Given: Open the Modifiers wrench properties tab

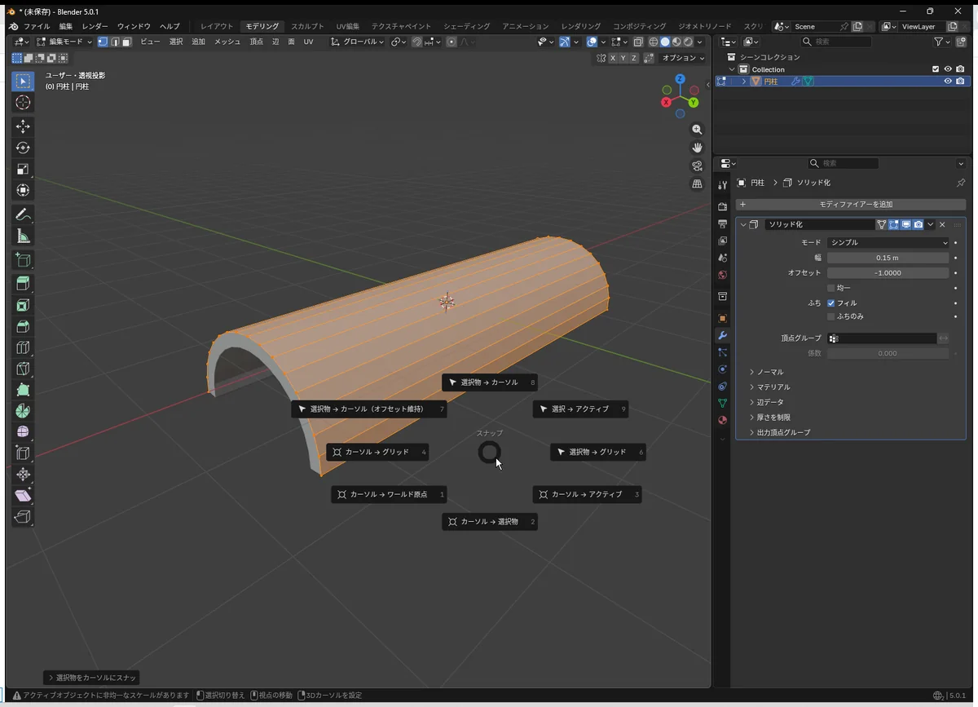Looking at the screenshot, I should [x=722, y=335].
